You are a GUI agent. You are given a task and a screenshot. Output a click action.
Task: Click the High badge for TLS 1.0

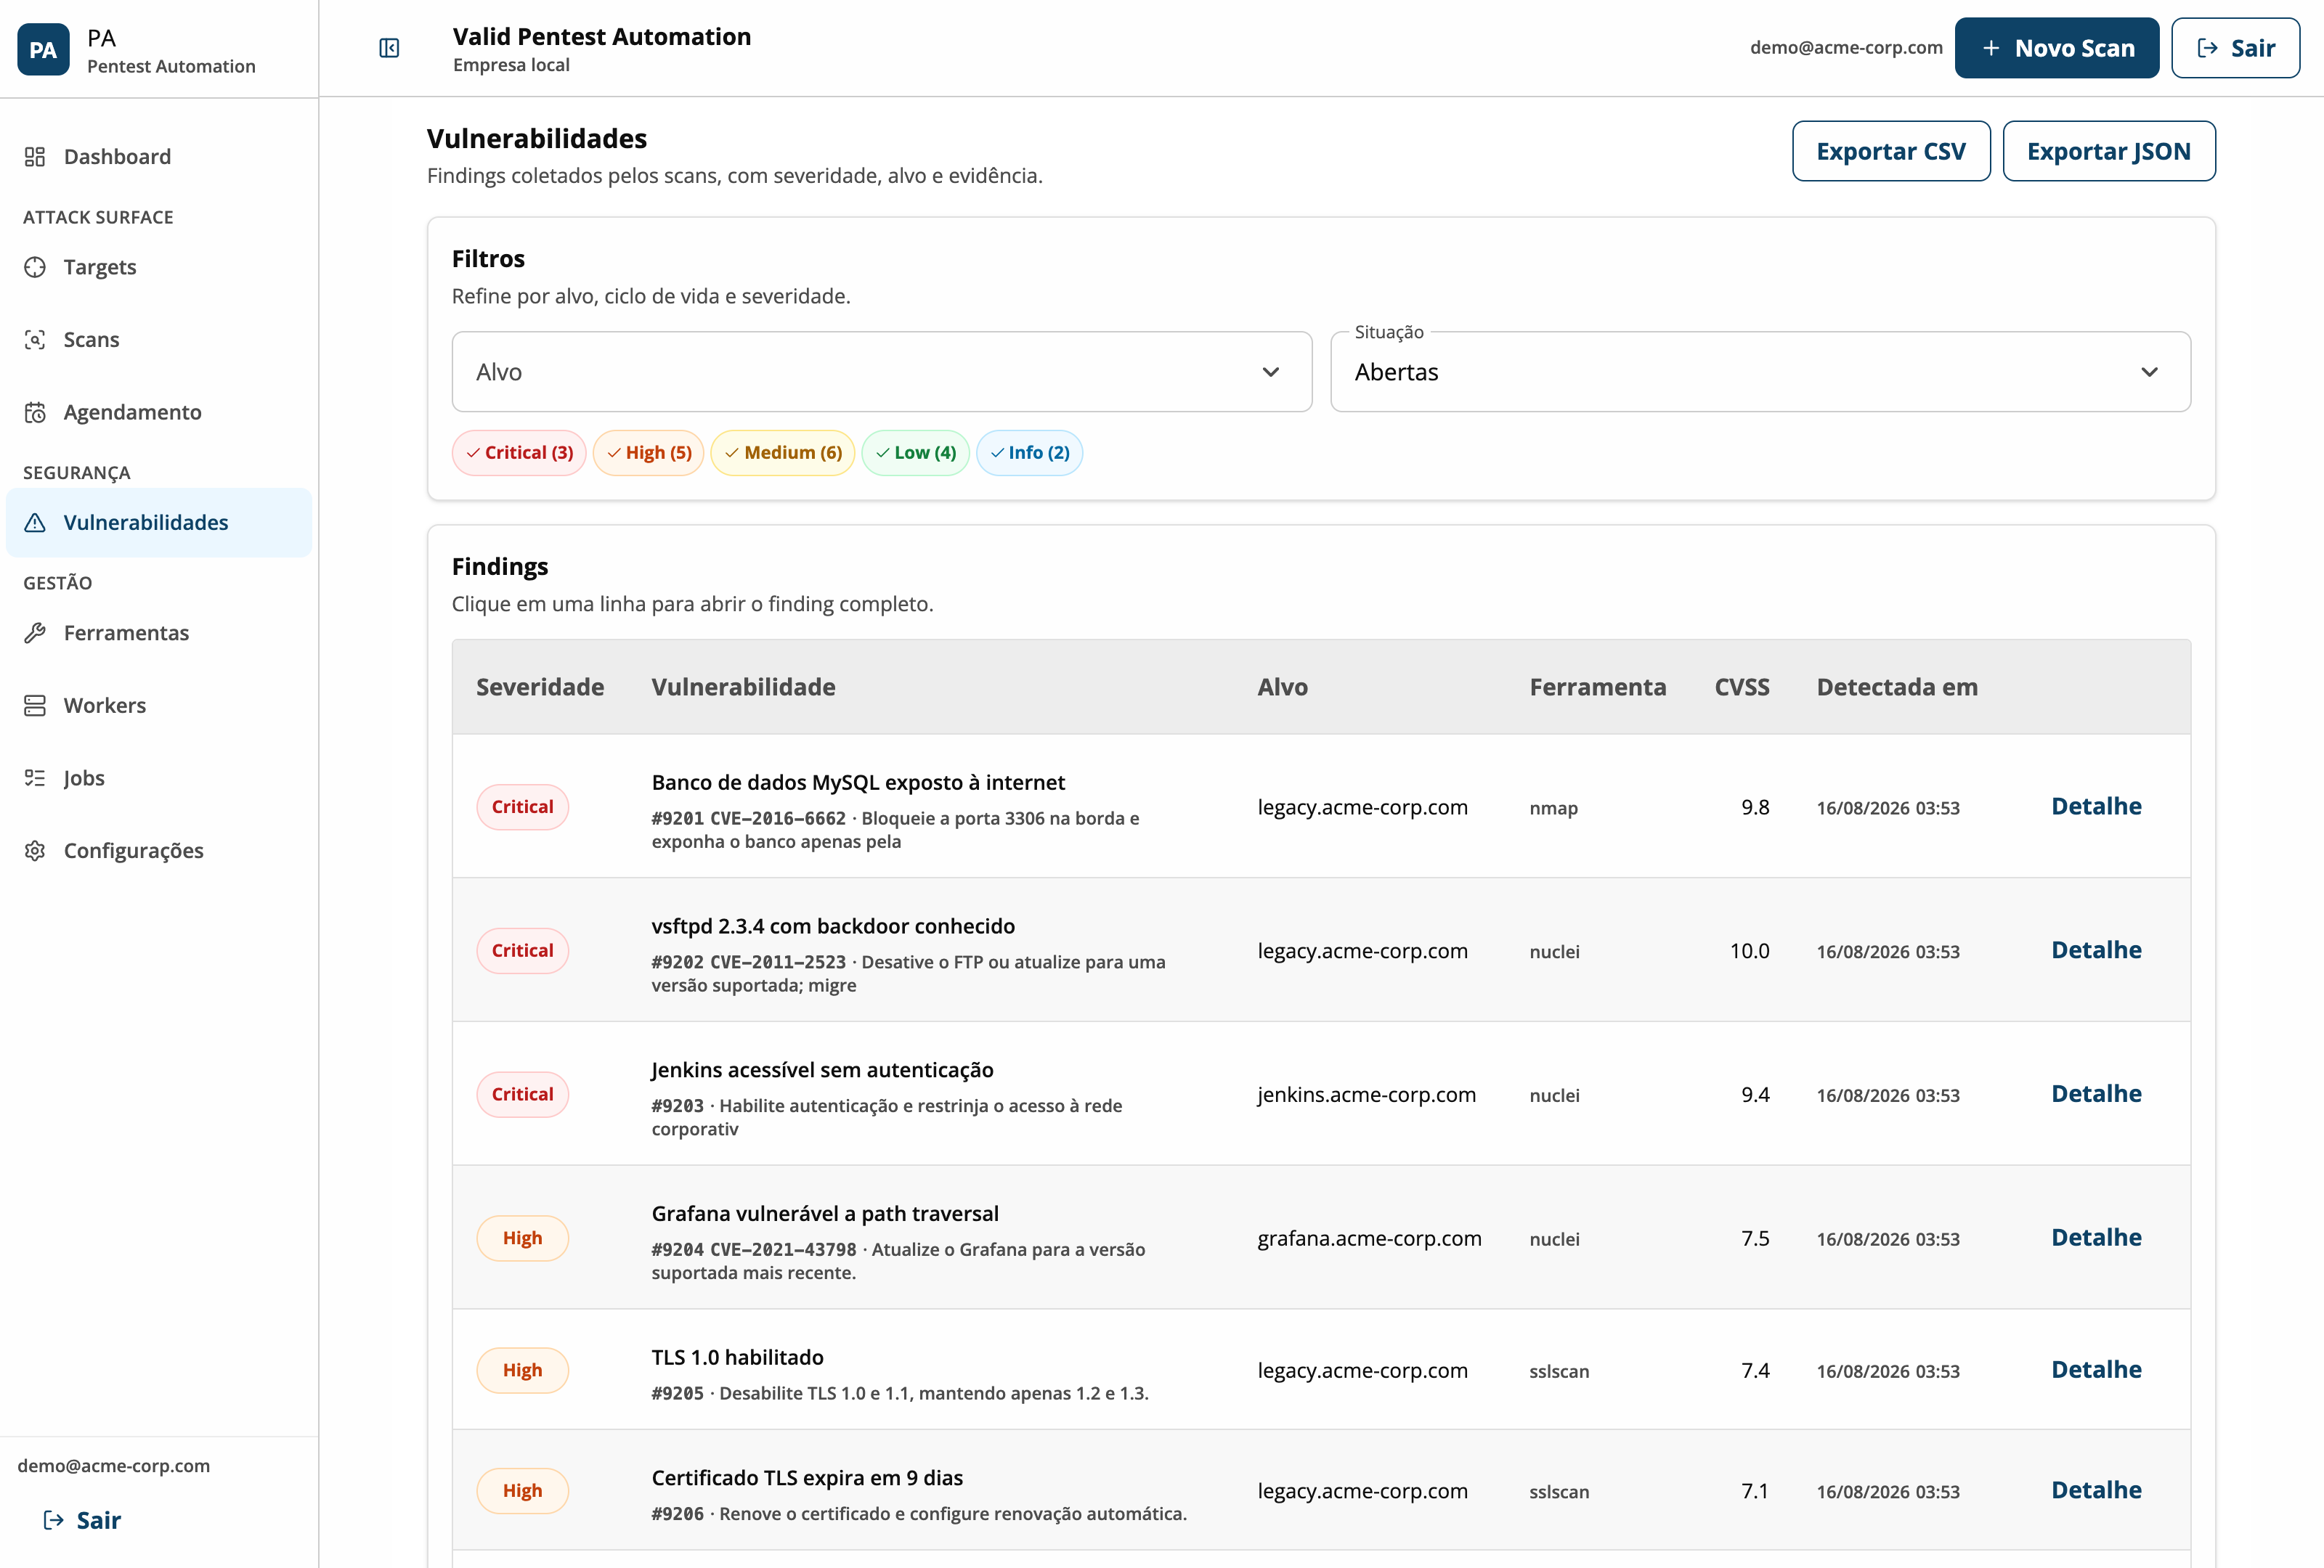522,1370
